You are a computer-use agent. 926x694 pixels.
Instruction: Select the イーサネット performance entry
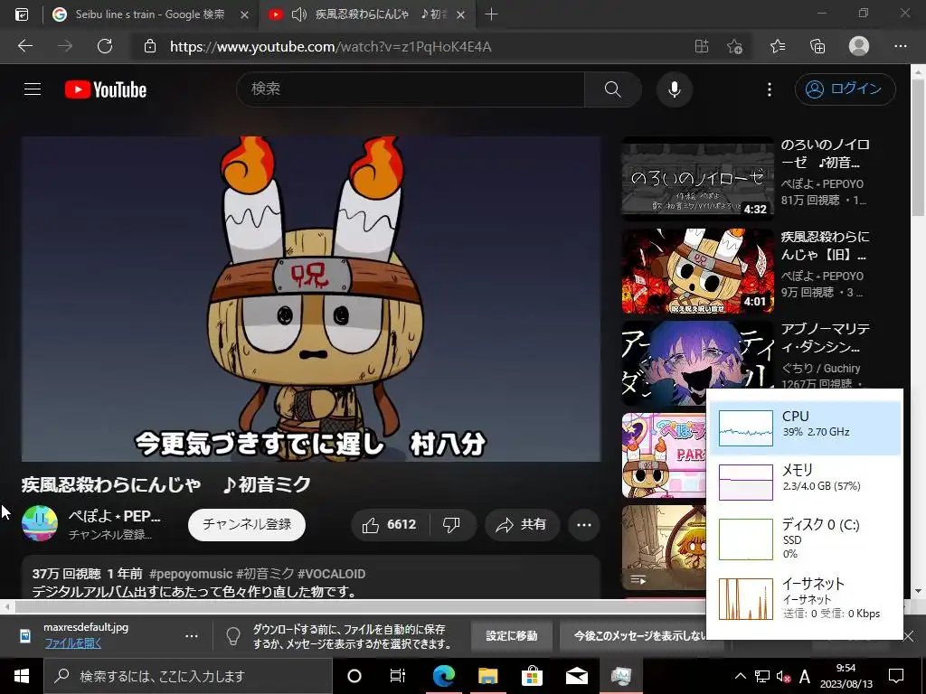point(804,598)
